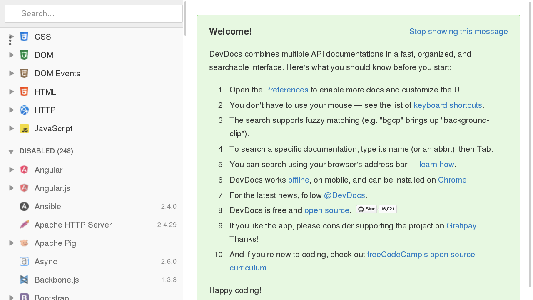The height and width of the screenshot is (300, 533).
Task: Expand the HTML documentation tree
Action: click(12, 92)
